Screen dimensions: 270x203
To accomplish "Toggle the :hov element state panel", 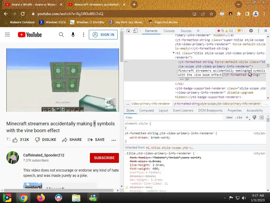I will (229, 117).
